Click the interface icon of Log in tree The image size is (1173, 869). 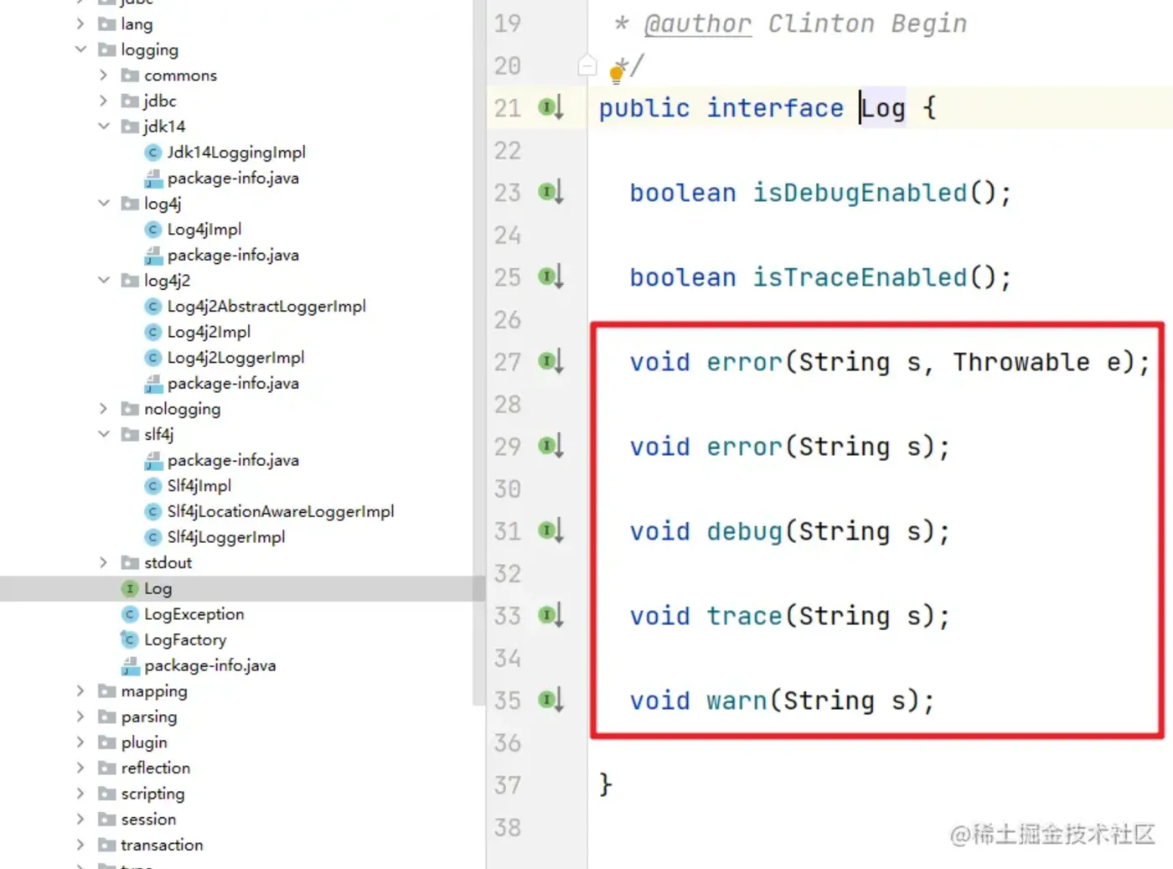coord(130,589)
